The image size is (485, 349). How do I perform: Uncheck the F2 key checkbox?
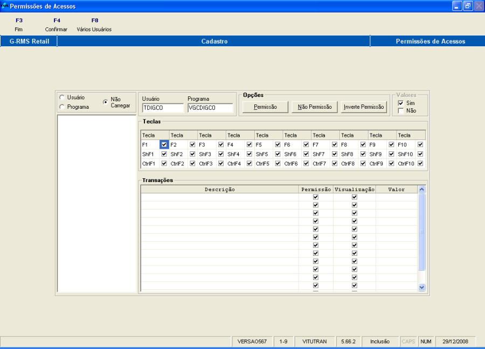point(192,144)
